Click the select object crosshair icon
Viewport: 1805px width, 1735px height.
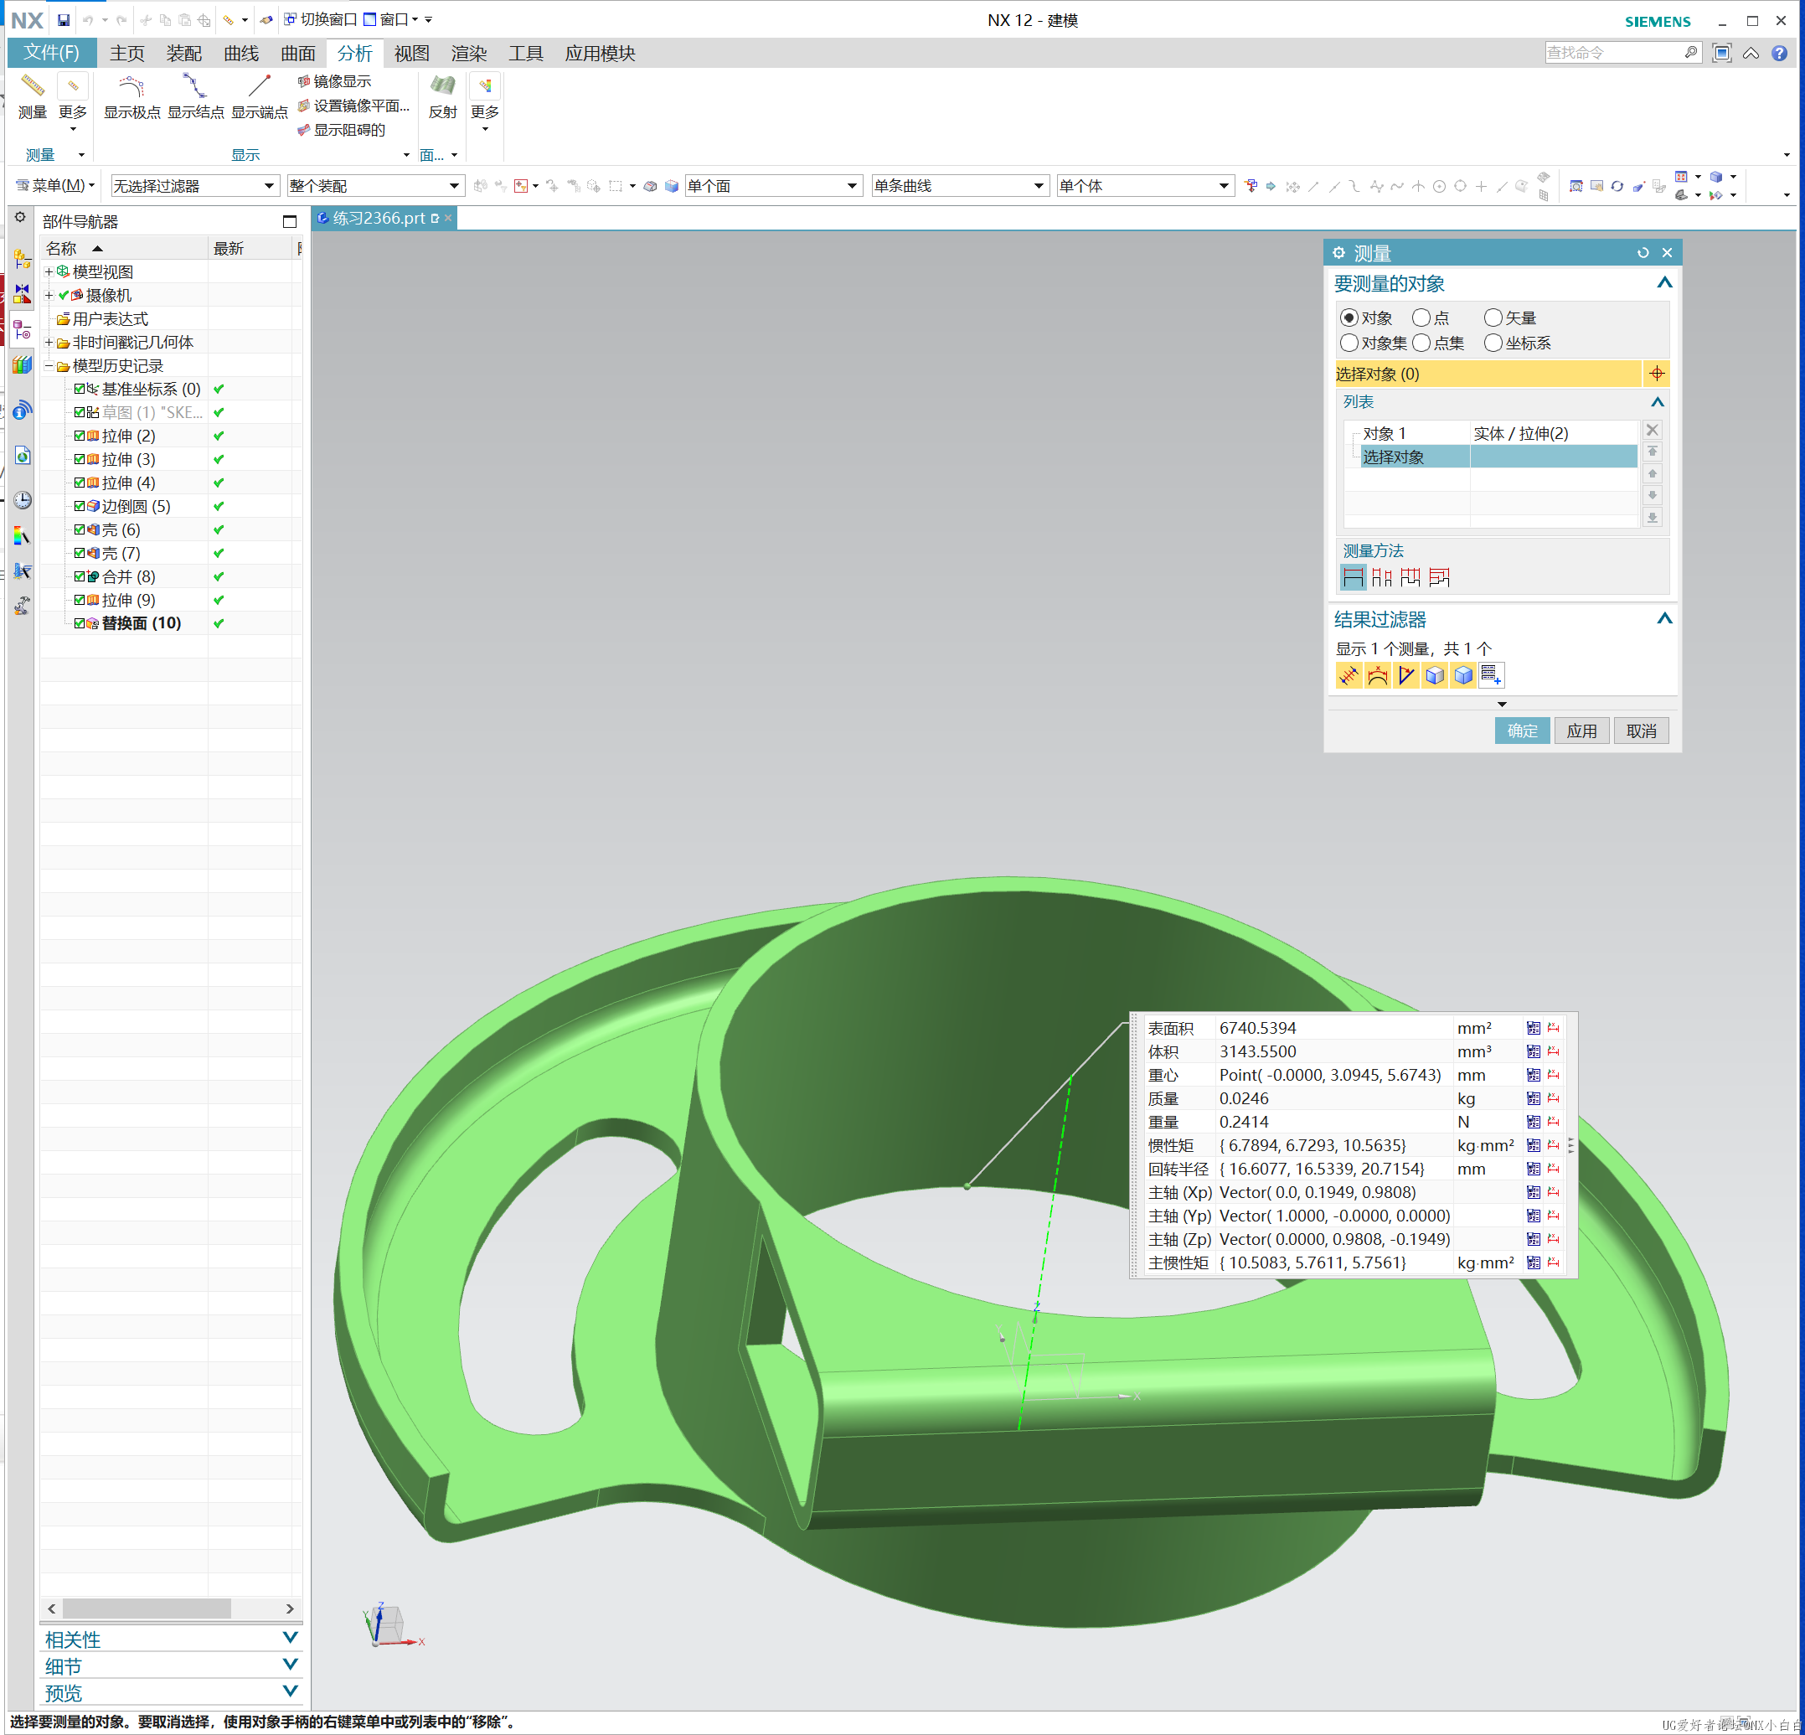click(x=1656, y=374)
